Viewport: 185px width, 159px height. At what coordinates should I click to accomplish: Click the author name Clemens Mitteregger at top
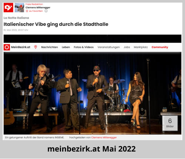point(38,7)
